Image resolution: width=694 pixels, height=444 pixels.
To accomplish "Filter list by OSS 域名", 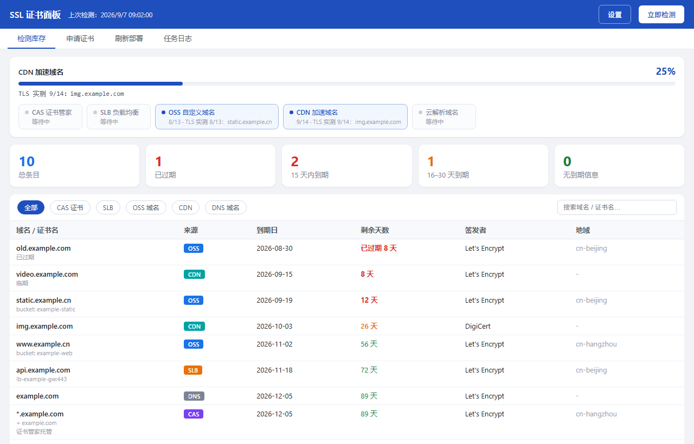I will click(146, 207).
